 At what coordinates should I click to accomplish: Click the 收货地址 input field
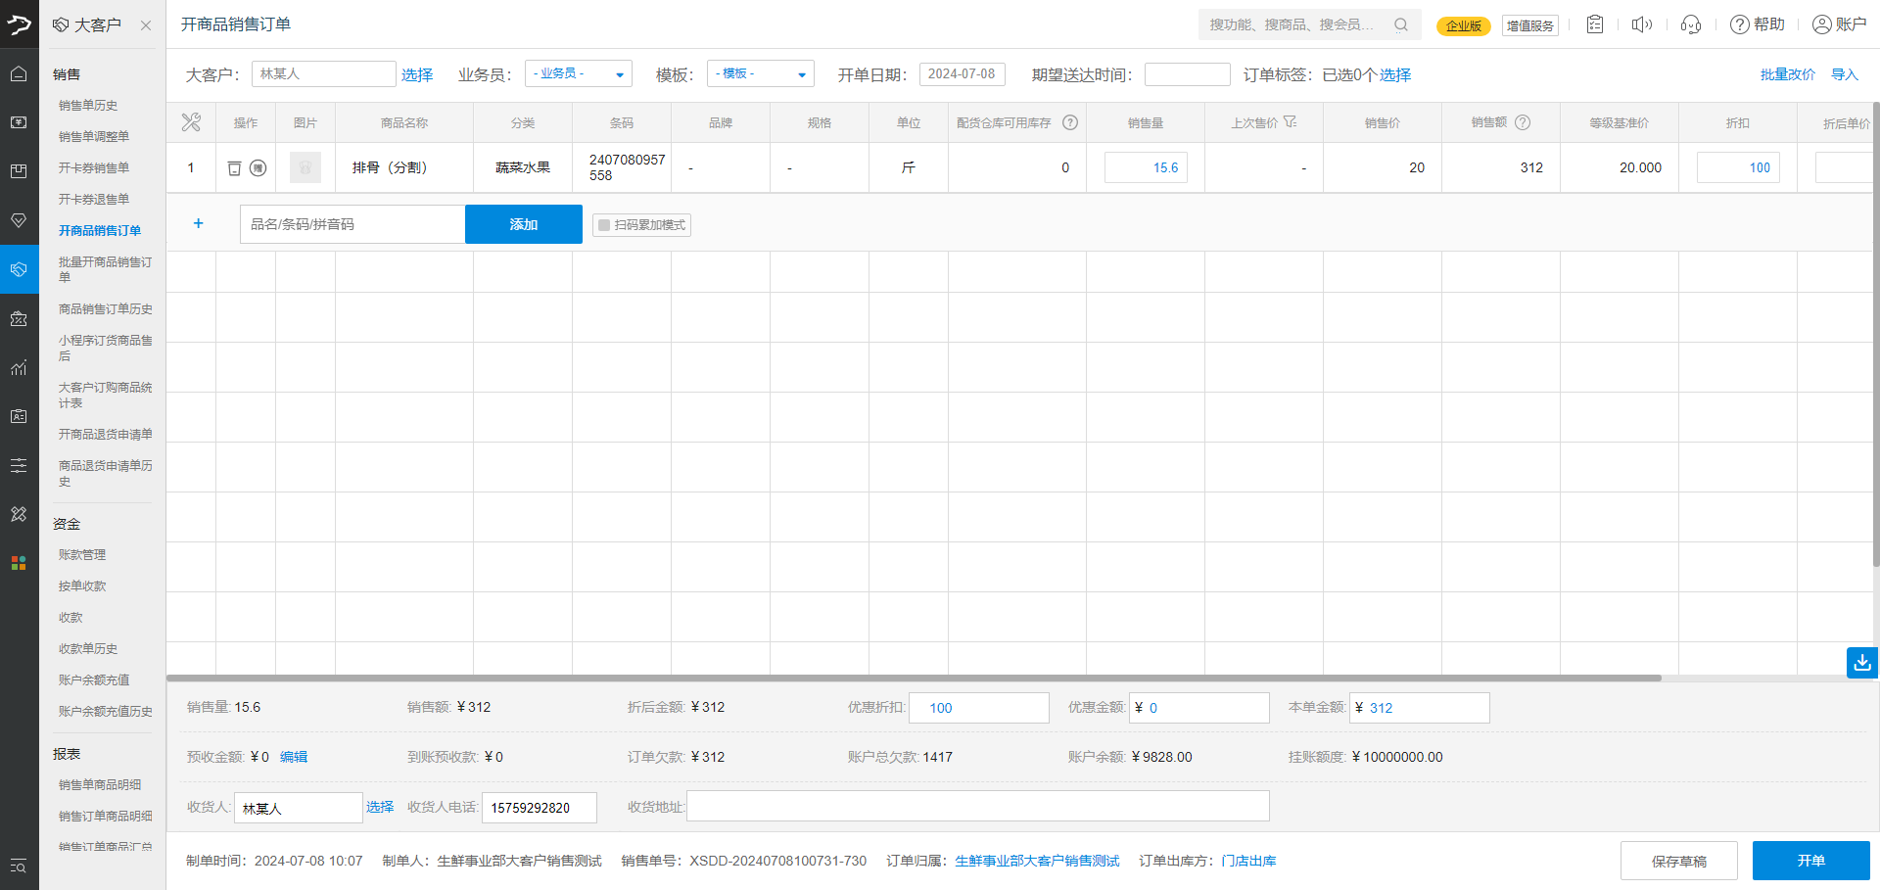click(978, 807)
